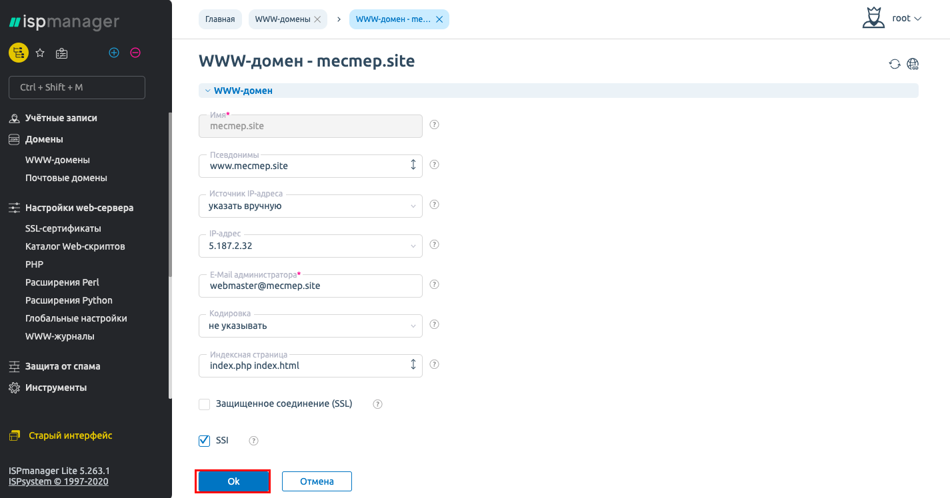Image resolution: width=950 pixels, height=498 pixels.
Task: Open the Кодировка dropdown
Action: pos(311,326)
